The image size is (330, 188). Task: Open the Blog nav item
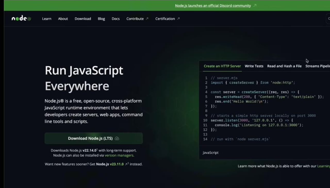click(x=101, y=19)
